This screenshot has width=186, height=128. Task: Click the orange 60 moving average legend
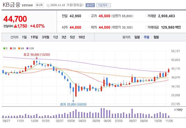[x=21, y=48]
